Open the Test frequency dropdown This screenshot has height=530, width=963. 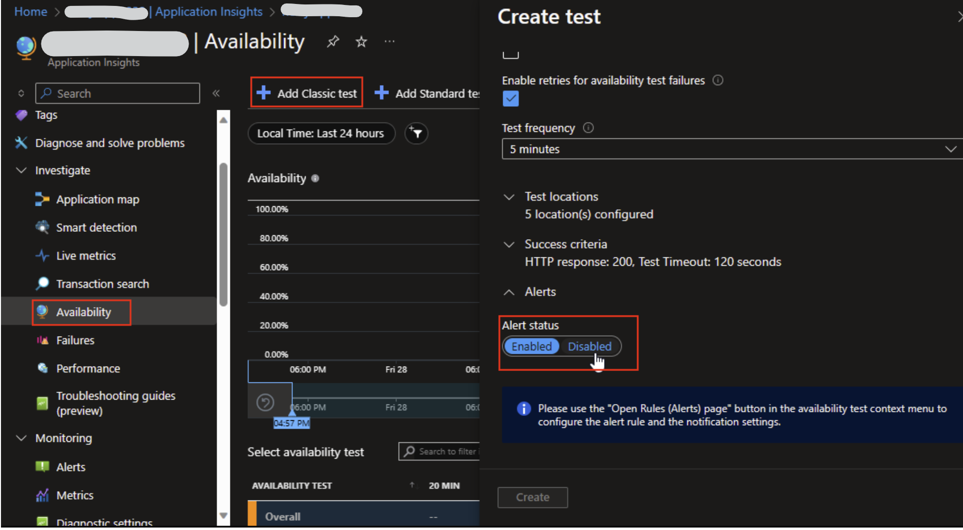(x=732, y=149)
